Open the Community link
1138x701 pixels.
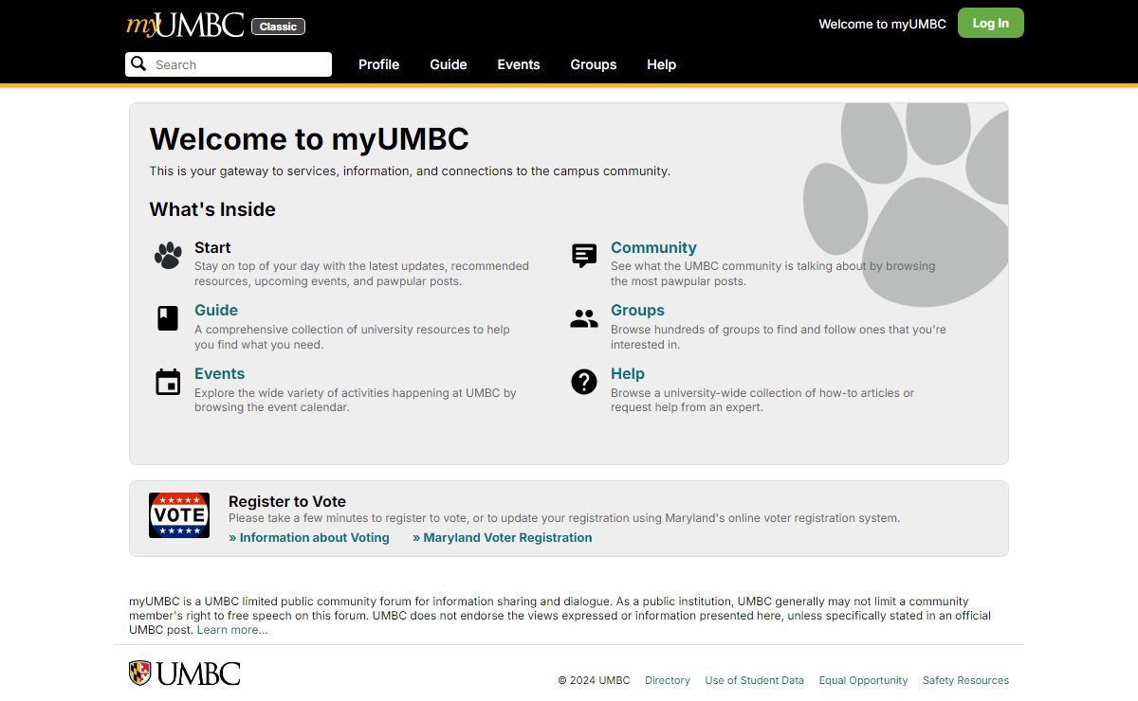coord(653,247)
